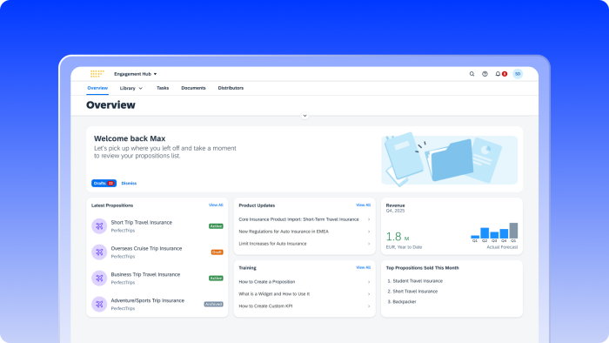Open How to Create a Proposition training

pos(267,282)
